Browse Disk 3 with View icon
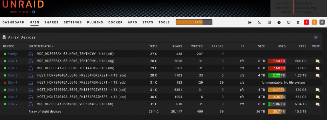327x120 pixels. tap(318, 75)
